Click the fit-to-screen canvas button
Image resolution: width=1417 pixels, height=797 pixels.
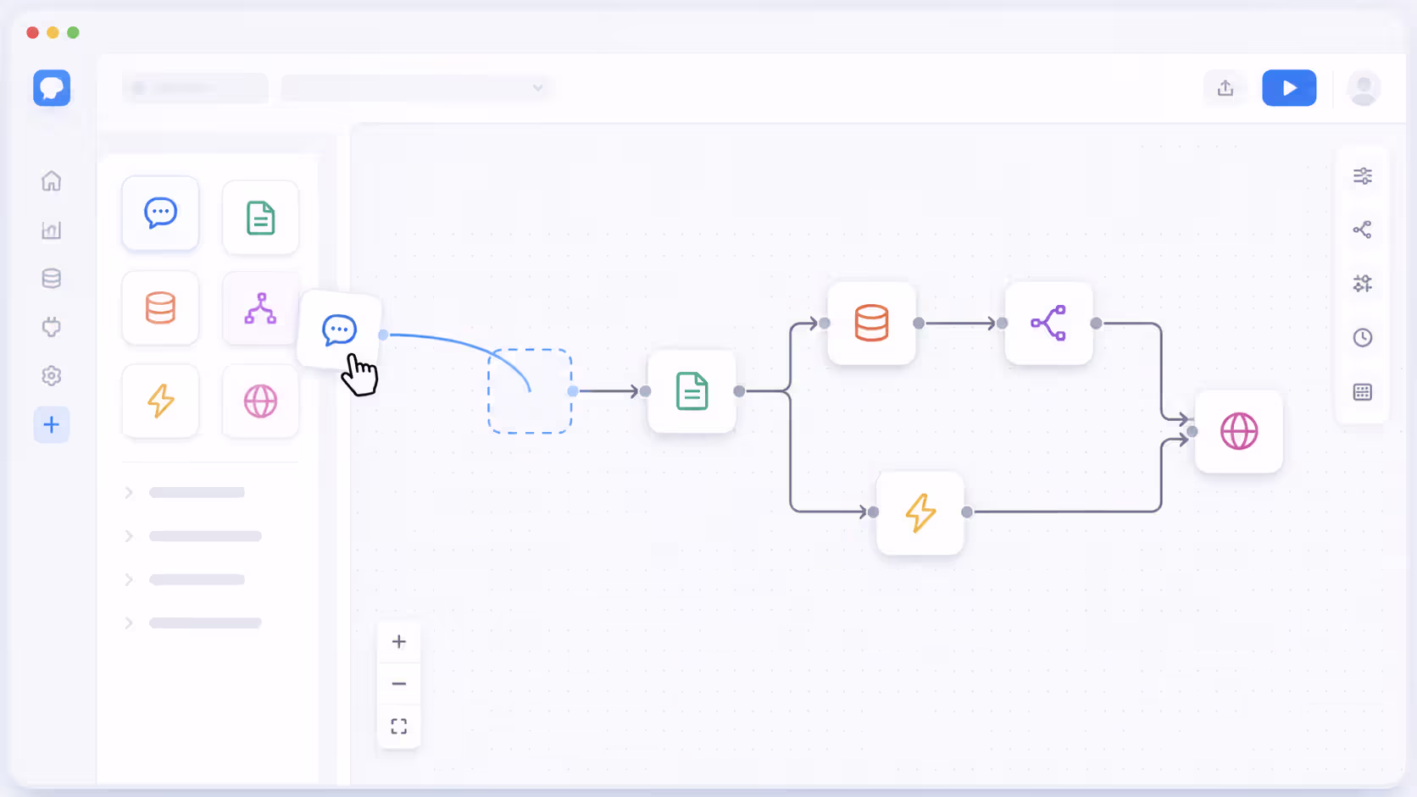pyautogui.click(x=399, y=727)
